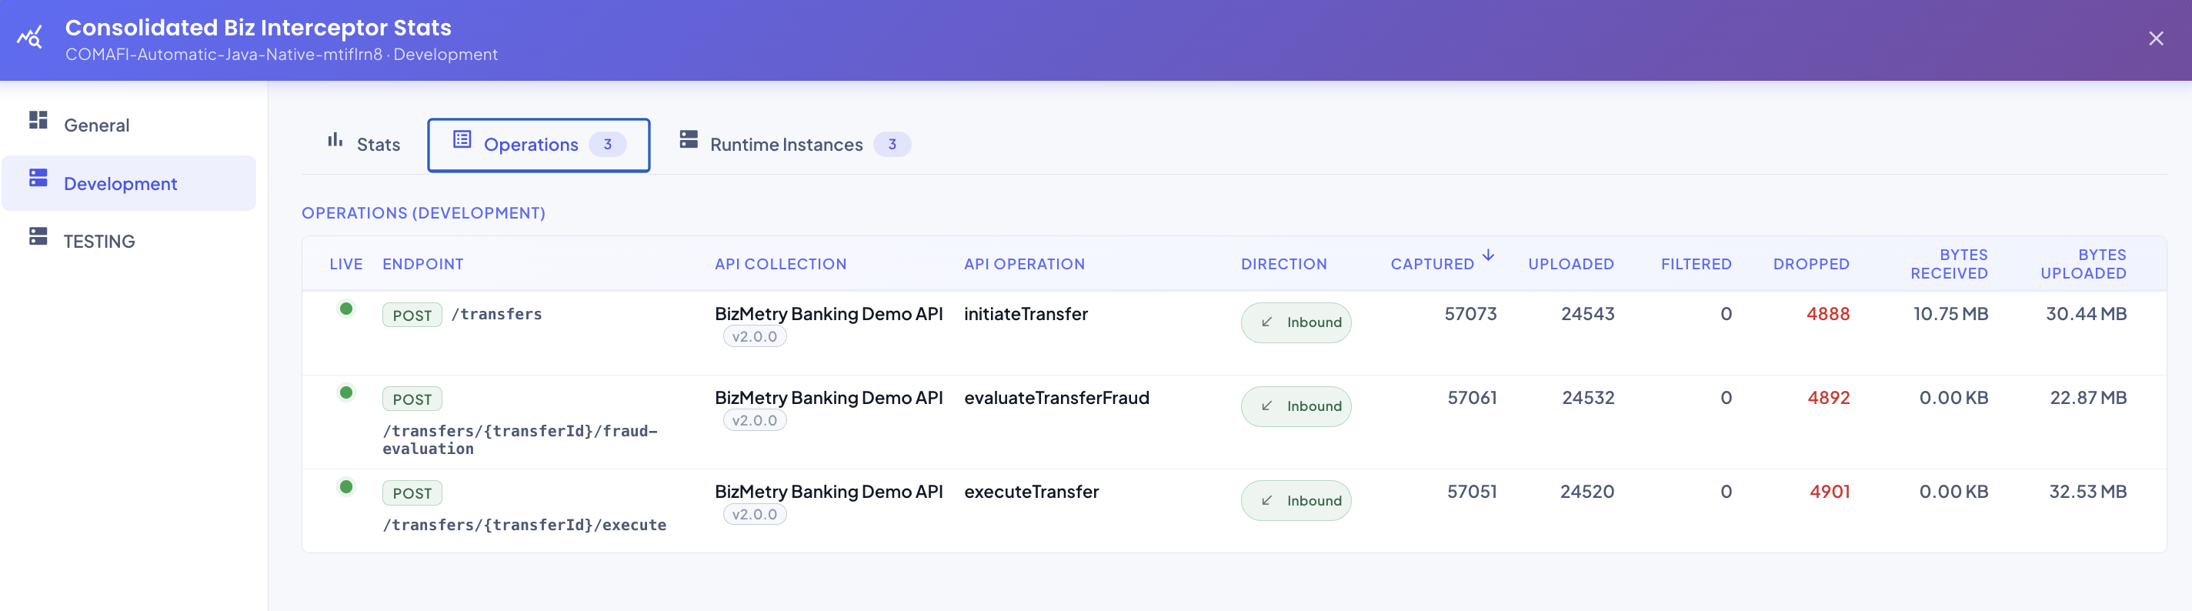2192x611 pixels.
Task: Click the Inbound arrow icon for executeTransfer
Action: (1266, 500)
